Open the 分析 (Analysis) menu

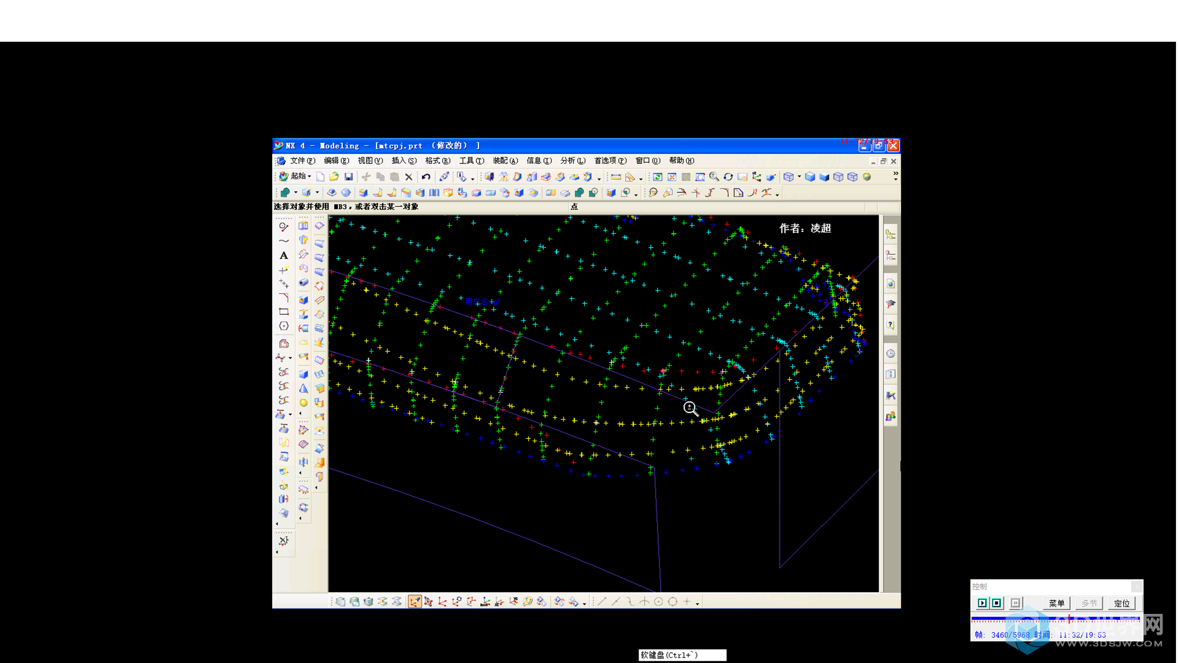pos(572,161)
